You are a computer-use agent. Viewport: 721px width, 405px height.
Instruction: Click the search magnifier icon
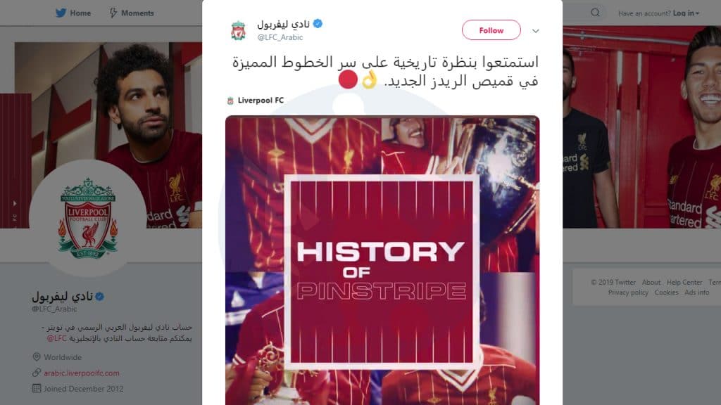595,13
